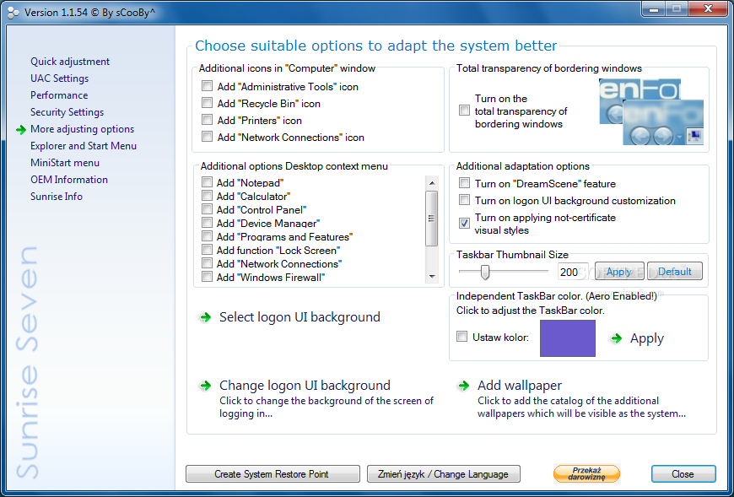Open the Performance section
Viewport: 734px width, 497px height.
click(59, 95)
